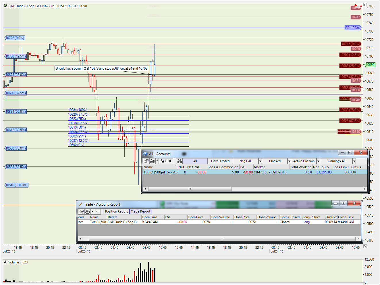Click binoculars find icon in Accounts window
Screen dimensions: 380x285
(180, 161)
